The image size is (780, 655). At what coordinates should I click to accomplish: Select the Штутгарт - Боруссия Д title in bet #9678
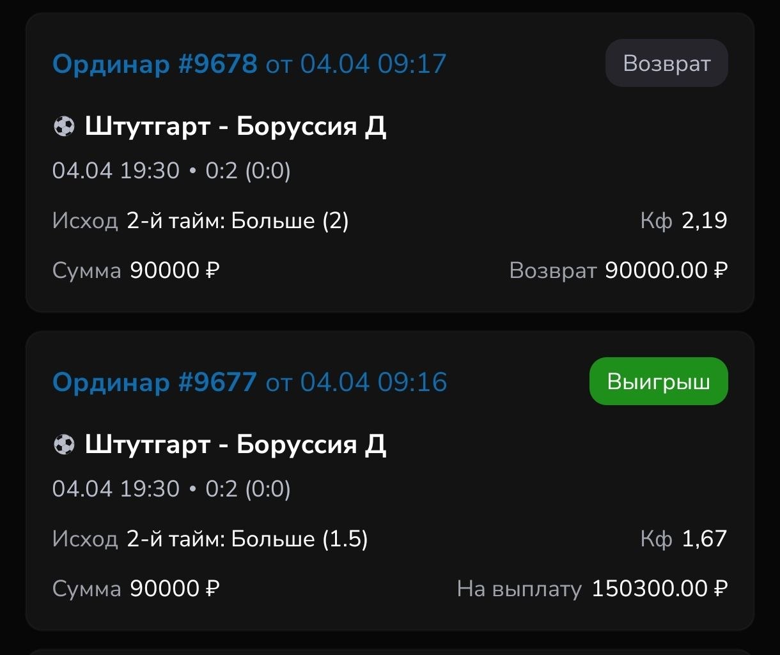[235, 127]
